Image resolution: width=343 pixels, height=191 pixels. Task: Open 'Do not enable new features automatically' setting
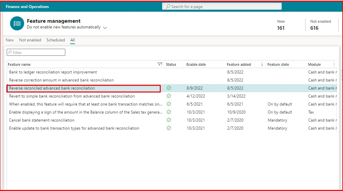click(64, 27)
